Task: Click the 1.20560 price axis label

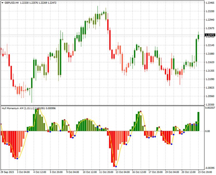Action: (210, 96)
